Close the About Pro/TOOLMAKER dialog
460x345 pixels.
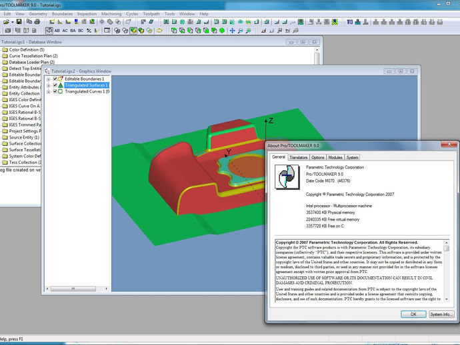[x=449, y=144]
